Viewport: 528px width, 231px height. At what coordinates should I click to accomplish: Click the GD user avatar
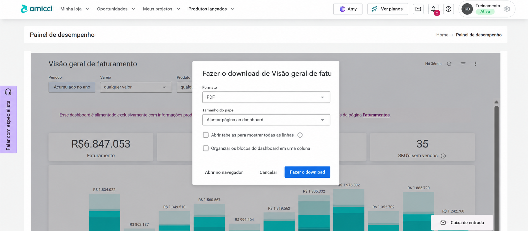coord(467,9)
